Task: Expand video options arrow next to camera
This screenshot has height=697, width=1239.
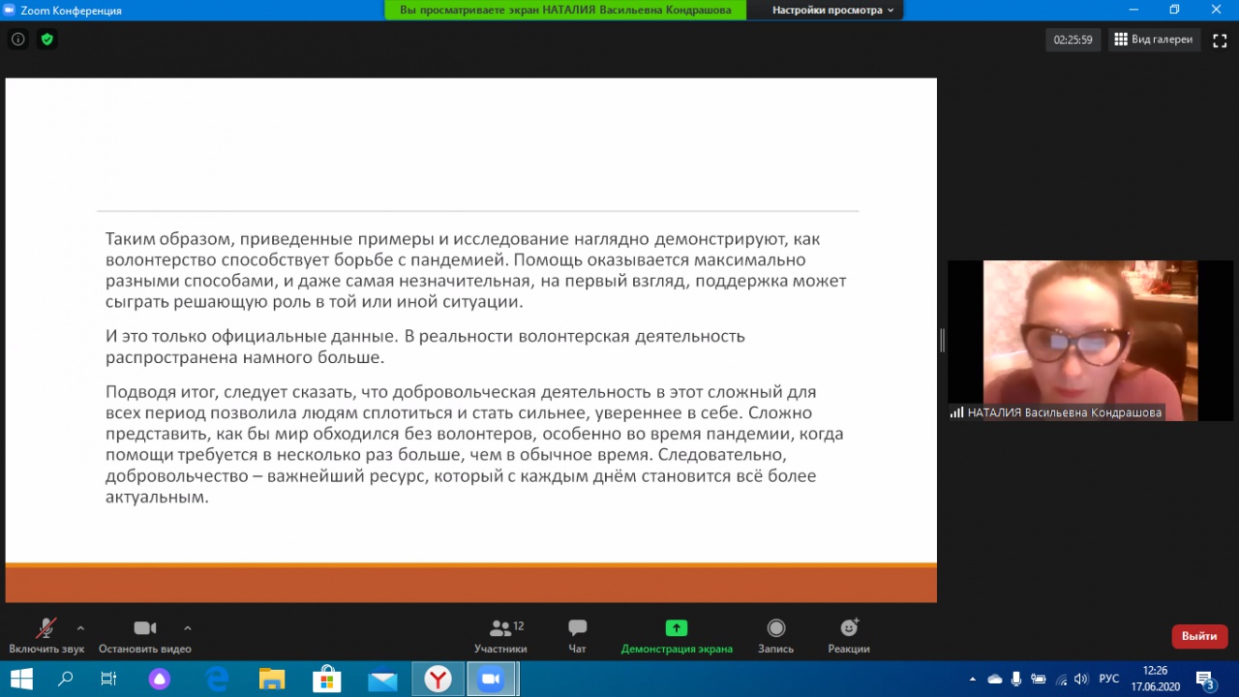Action: 188,627
